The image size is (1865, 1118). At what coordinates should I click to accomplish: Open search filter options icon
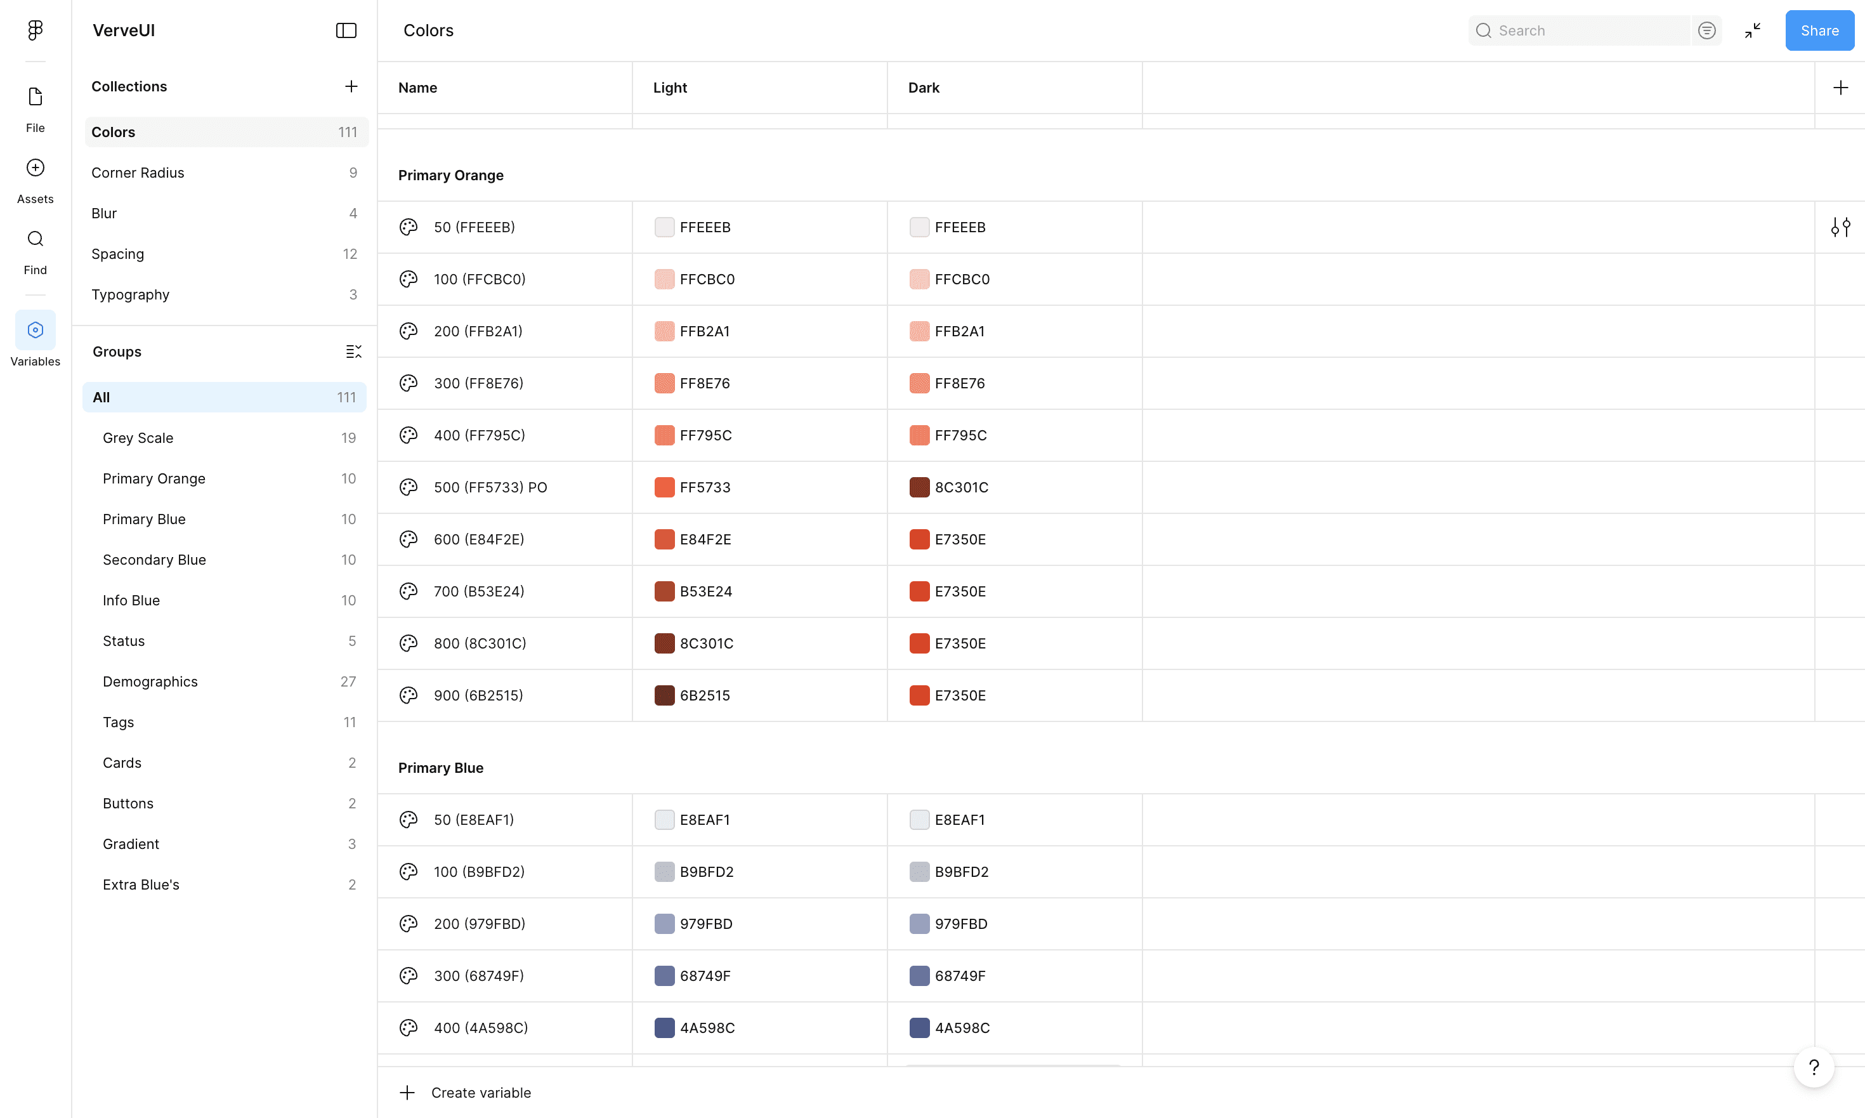click(x=1706, y=30)
